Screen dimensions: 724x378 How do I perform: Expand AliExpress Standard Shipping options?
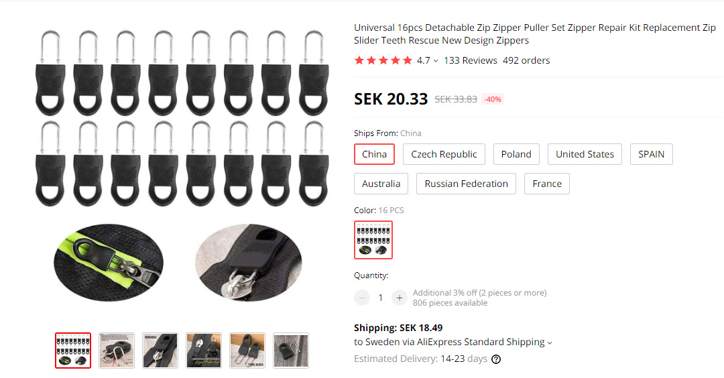[x=550, y=342]
